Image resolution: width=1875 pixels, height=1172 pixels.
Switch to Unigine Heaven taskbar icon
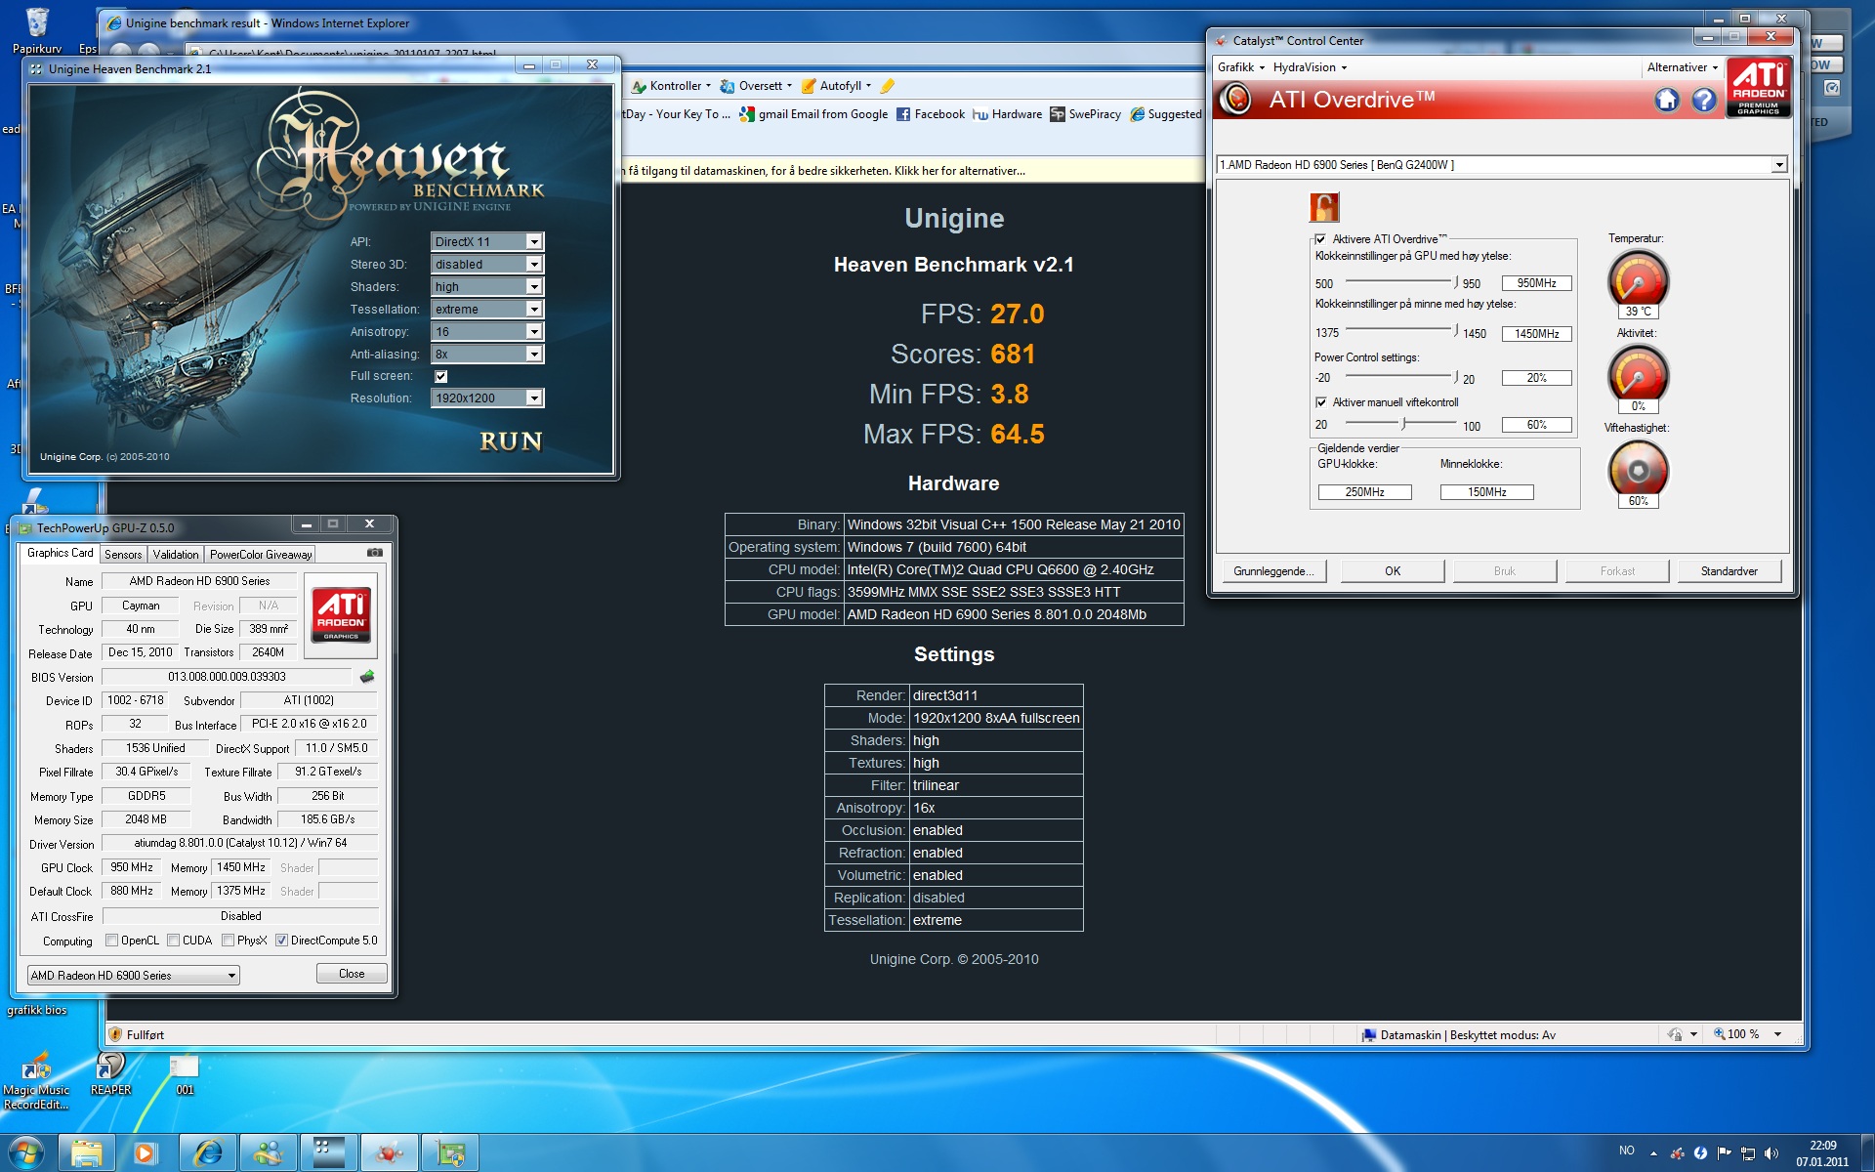(329, 1153)
